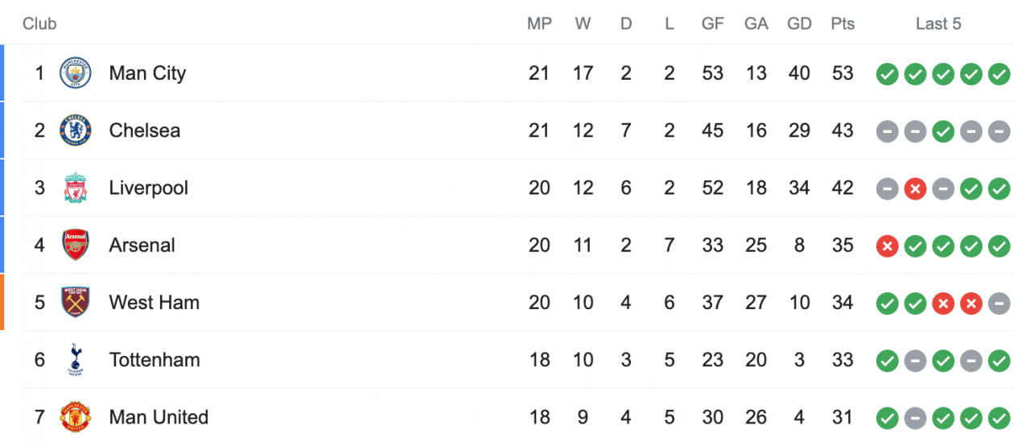Screen dimensions: 1030x442
Task: Click the Man United club crest
Action: 76,417
